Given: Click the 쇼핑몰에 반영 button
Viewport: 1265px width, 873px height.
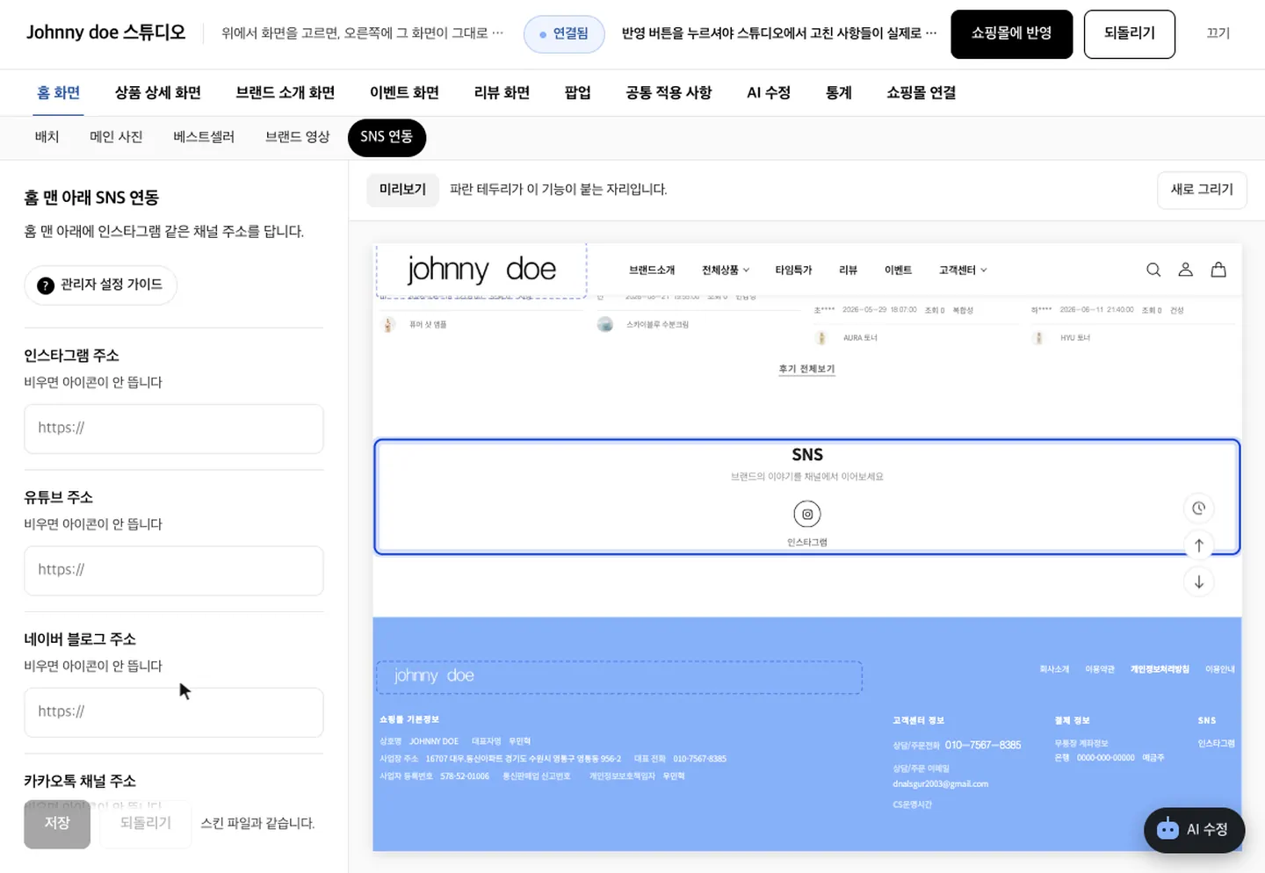Looking at the screenshot, I should (1011, 34).
